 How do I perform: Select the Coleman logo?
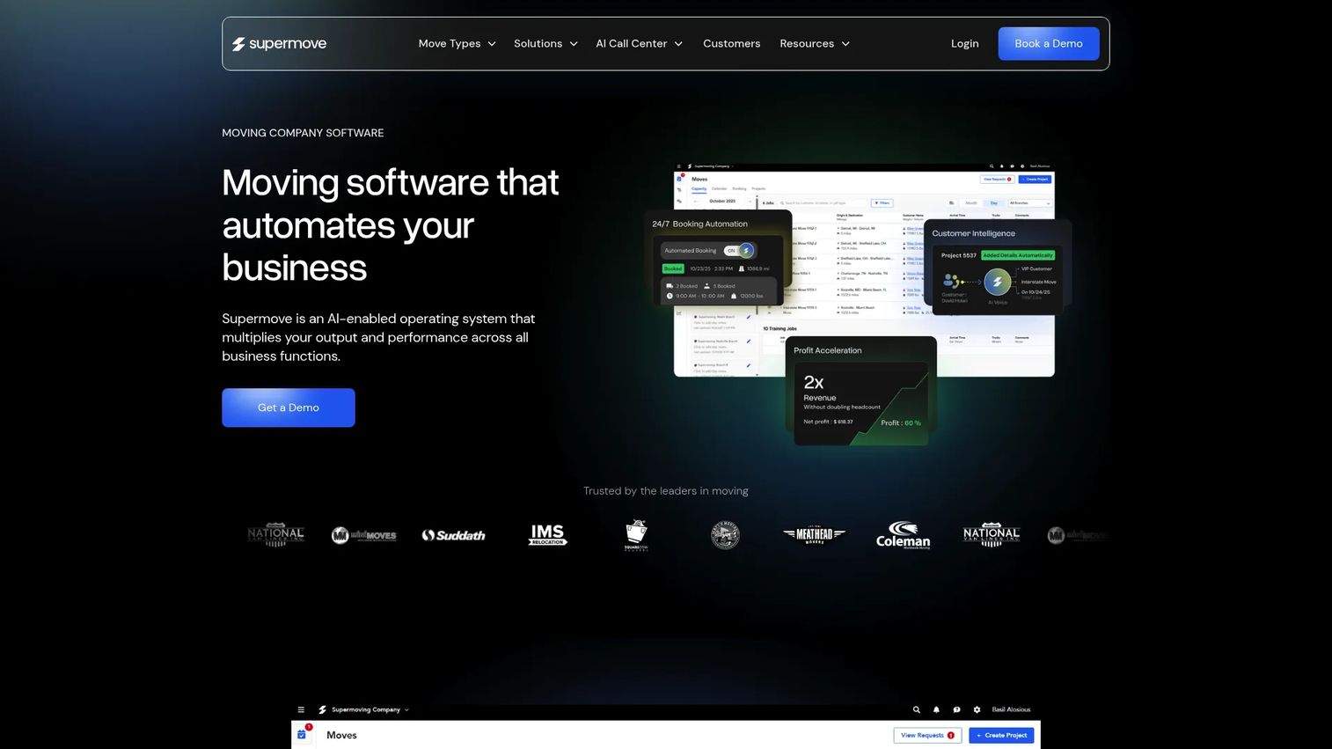903,535
